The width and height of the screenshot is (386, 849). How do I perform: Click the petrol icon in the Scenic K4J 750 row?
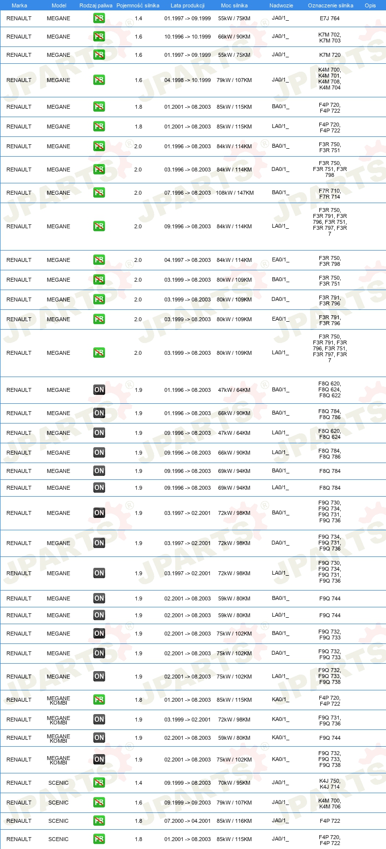tap(99, 783)
